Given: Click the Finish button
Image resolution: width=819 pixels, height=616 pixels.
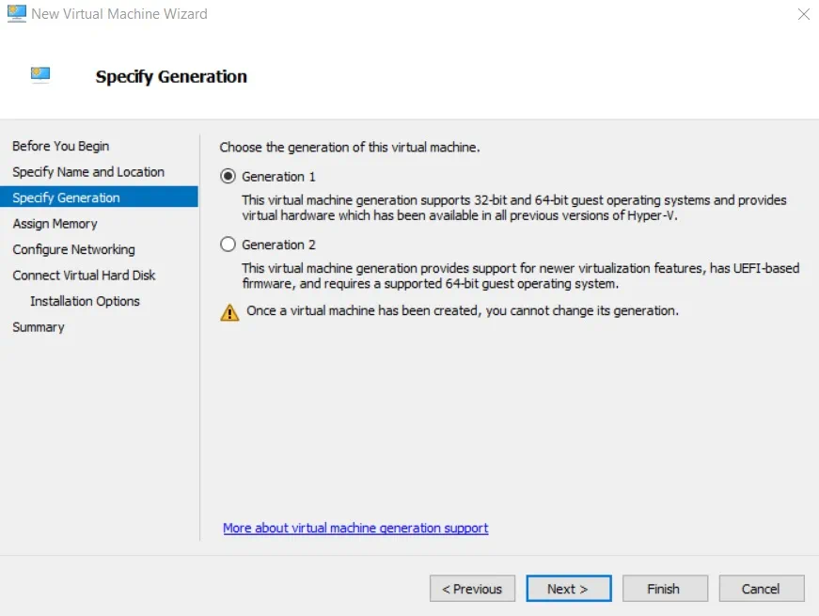Looking at the screenshot, I should (664, 589).
